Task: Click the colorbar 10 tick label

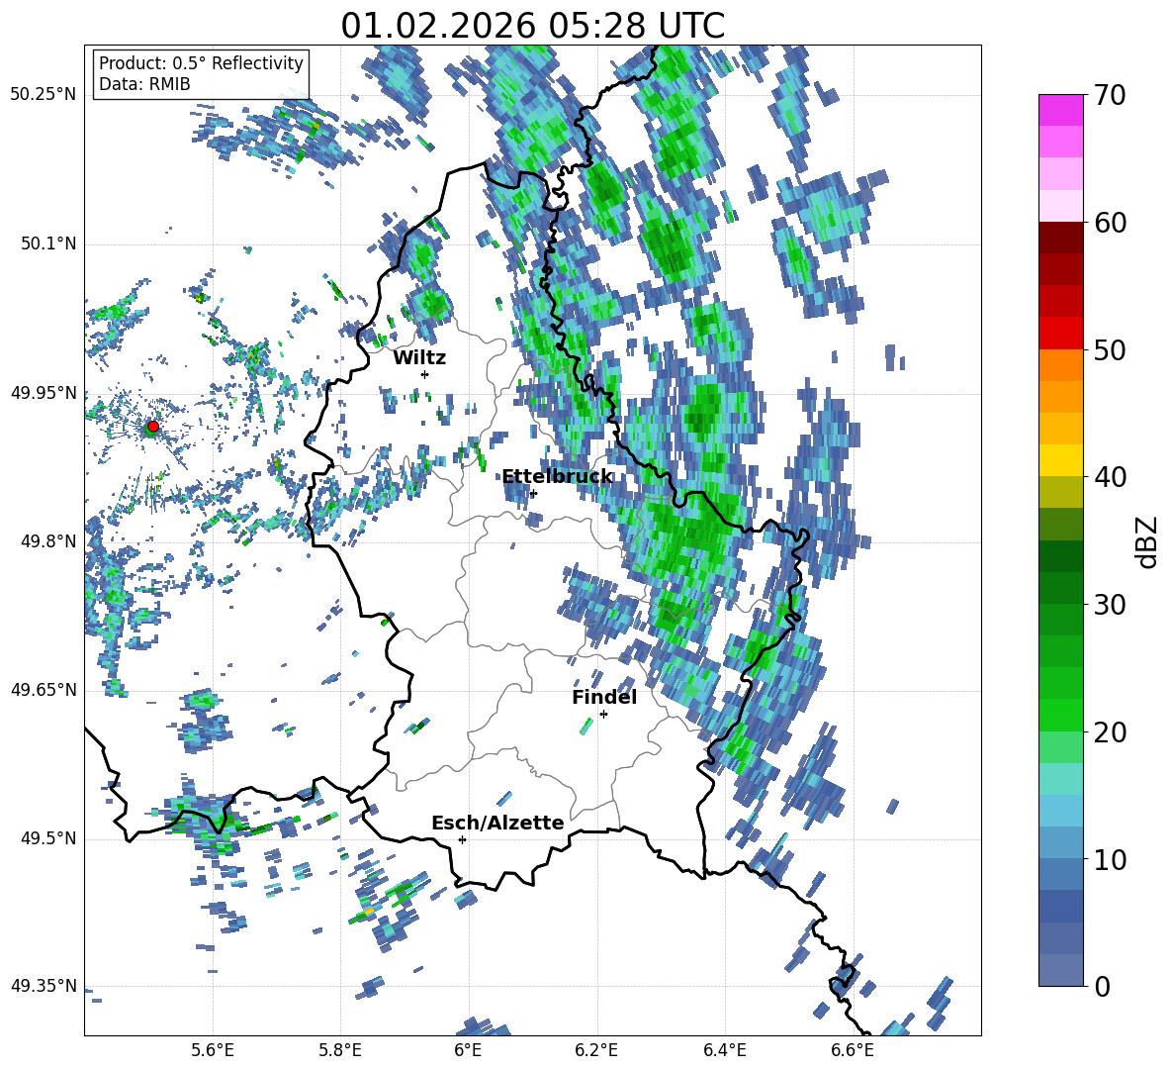Action: point(1110,859)
